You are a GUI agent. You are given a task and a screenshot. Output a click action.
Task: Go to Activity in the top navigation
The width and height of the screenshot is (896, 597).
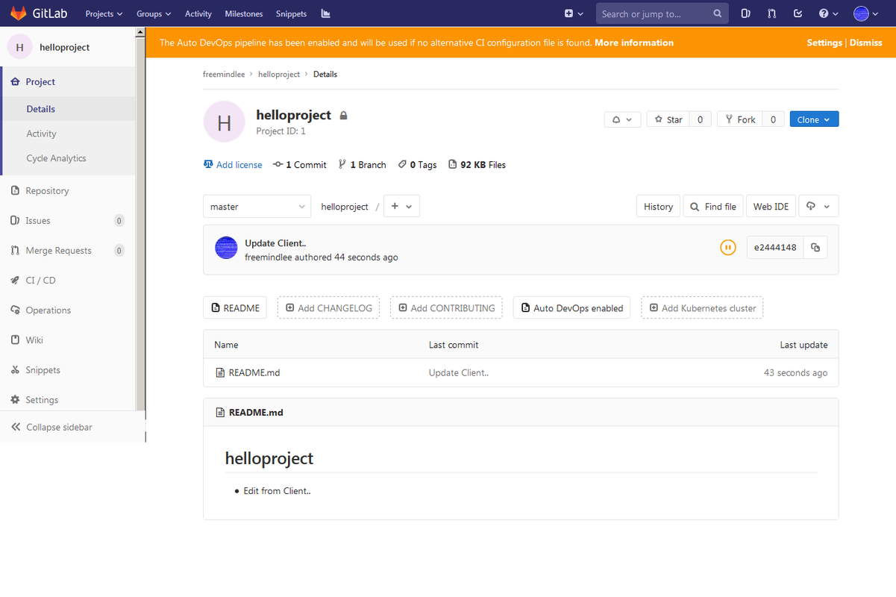198,13
